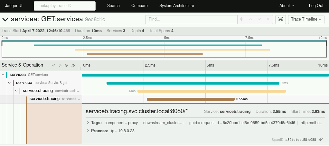Click the 3.55ms serviceb.tracing timeline bar
The width and height of the screenshot is (329, 146).
191,99
